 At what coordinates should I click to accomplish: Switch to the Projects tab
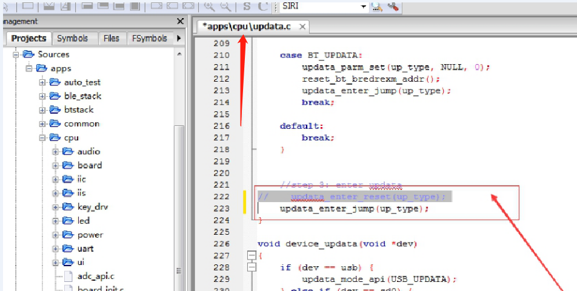[28, 38]
